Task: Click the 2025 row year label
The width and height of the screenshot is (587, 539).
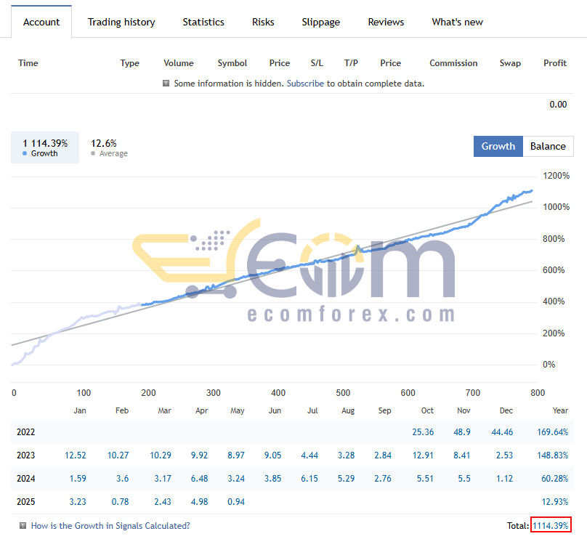Action: point(26,501)
